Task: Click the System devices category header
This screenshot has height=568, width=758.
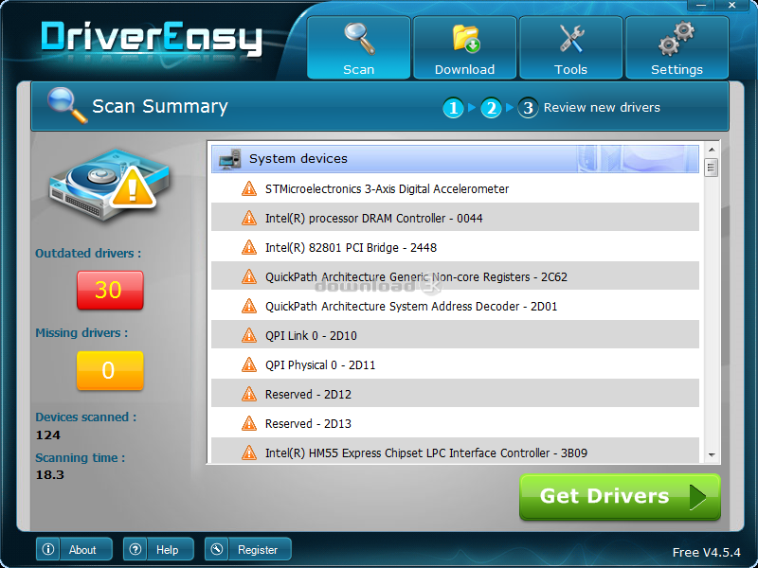Action: coord(455,159)
